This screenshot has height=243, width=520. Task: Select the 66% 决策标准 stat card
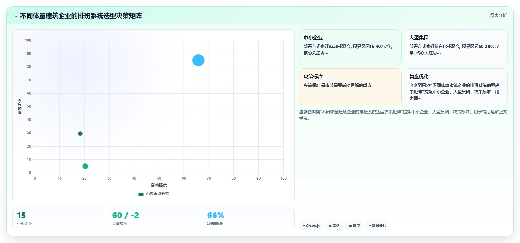pyautogui.click(x=248, y=218)
